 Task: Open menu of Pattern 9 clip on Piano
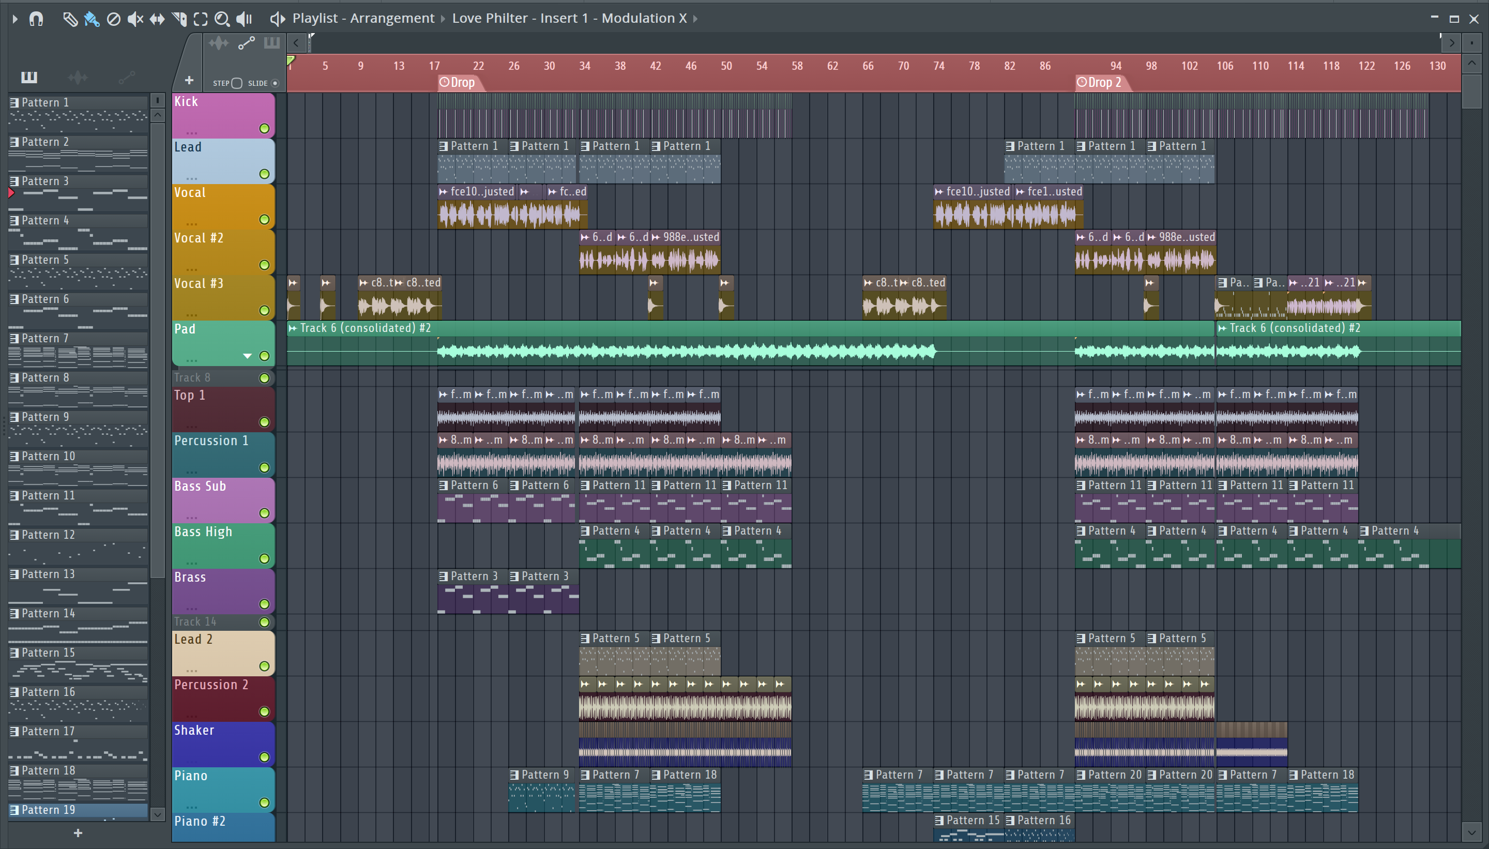click(x=514, y=775)
